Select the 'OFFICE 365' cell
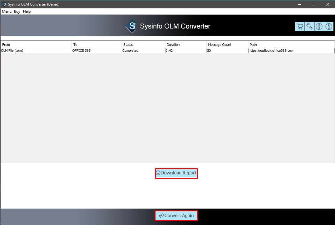The height and width of the screenshot is (225, 335). (x=97, y=51)
